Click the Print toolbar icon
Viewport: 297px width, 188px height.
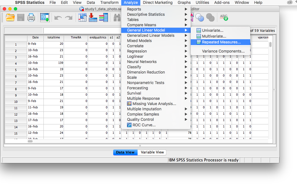(31, 18)
